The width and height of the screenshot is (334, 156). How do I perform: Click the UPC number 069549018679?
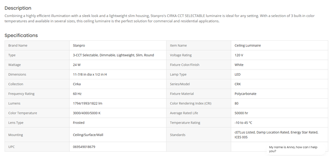84,147
